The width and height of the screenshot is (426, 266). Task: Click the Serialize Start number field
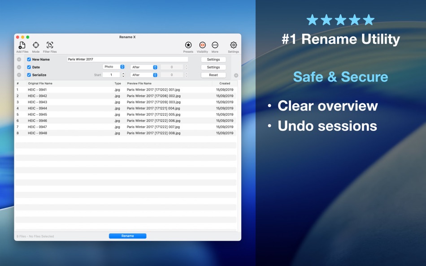(x=111, y=75)
